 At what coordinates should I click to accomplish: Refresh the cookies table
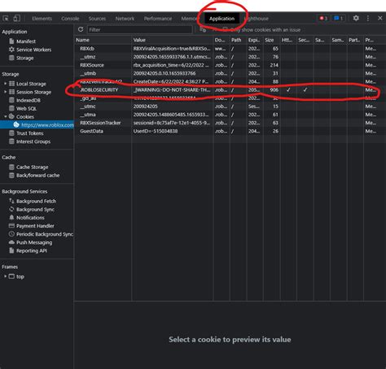pyautogui.click(x=81, y=29)
